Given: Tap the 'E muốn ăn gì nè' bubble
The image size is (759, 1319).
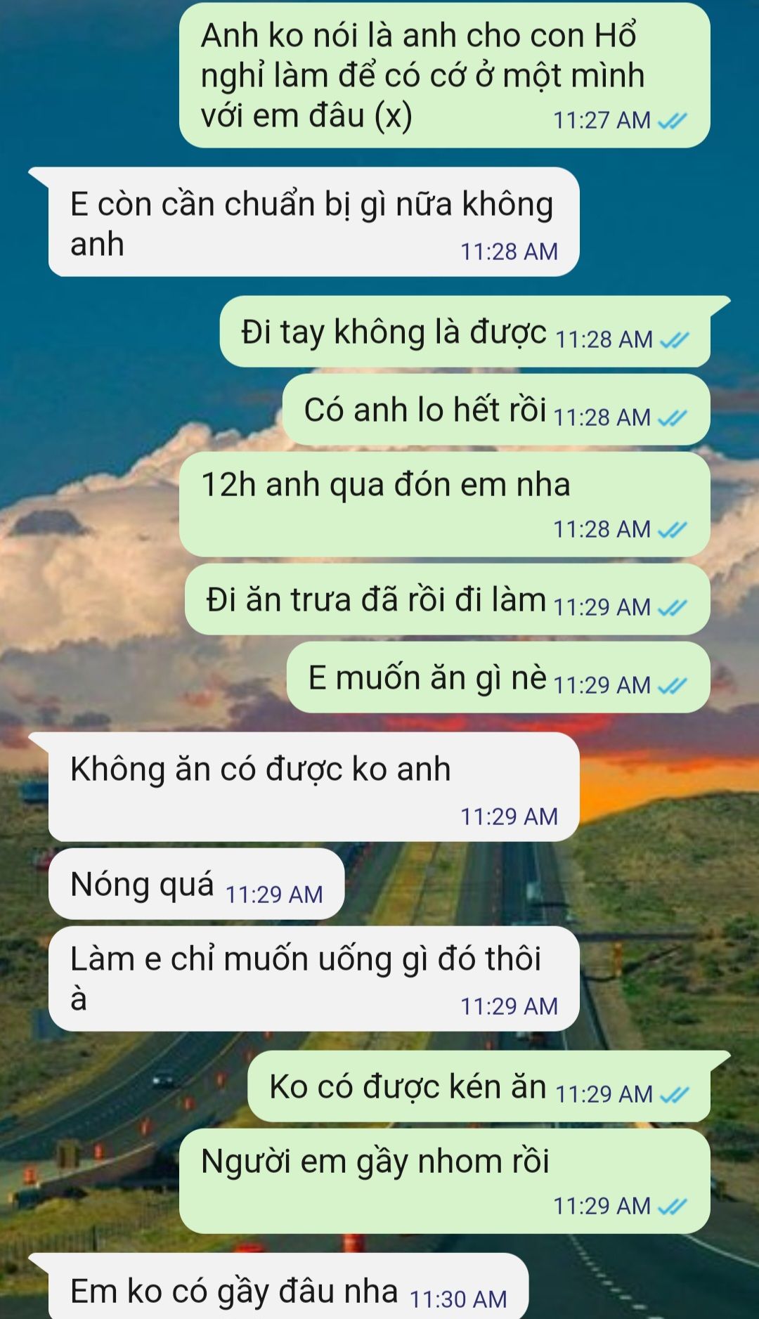Looking at the screenshot, I should pos(498,677).
